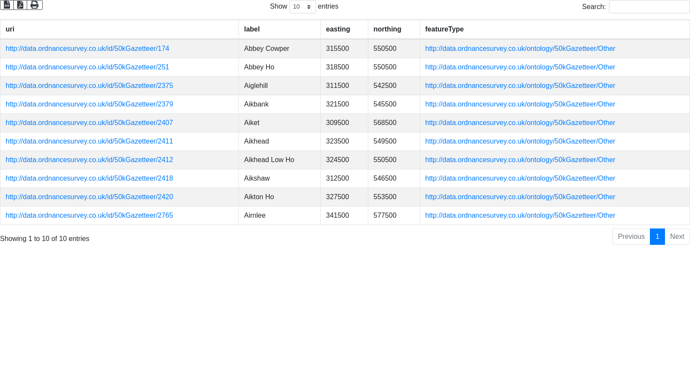Screen dimensions: 690x388
Task: Sort by featureType column header
Action: (x=444, y=29)
